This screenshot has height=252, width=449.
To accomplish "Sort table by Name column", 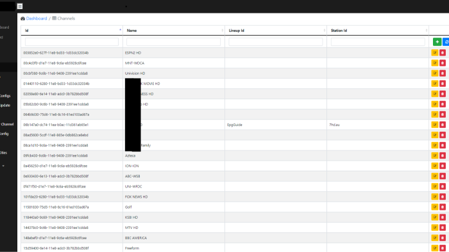I will click(174, 31).
